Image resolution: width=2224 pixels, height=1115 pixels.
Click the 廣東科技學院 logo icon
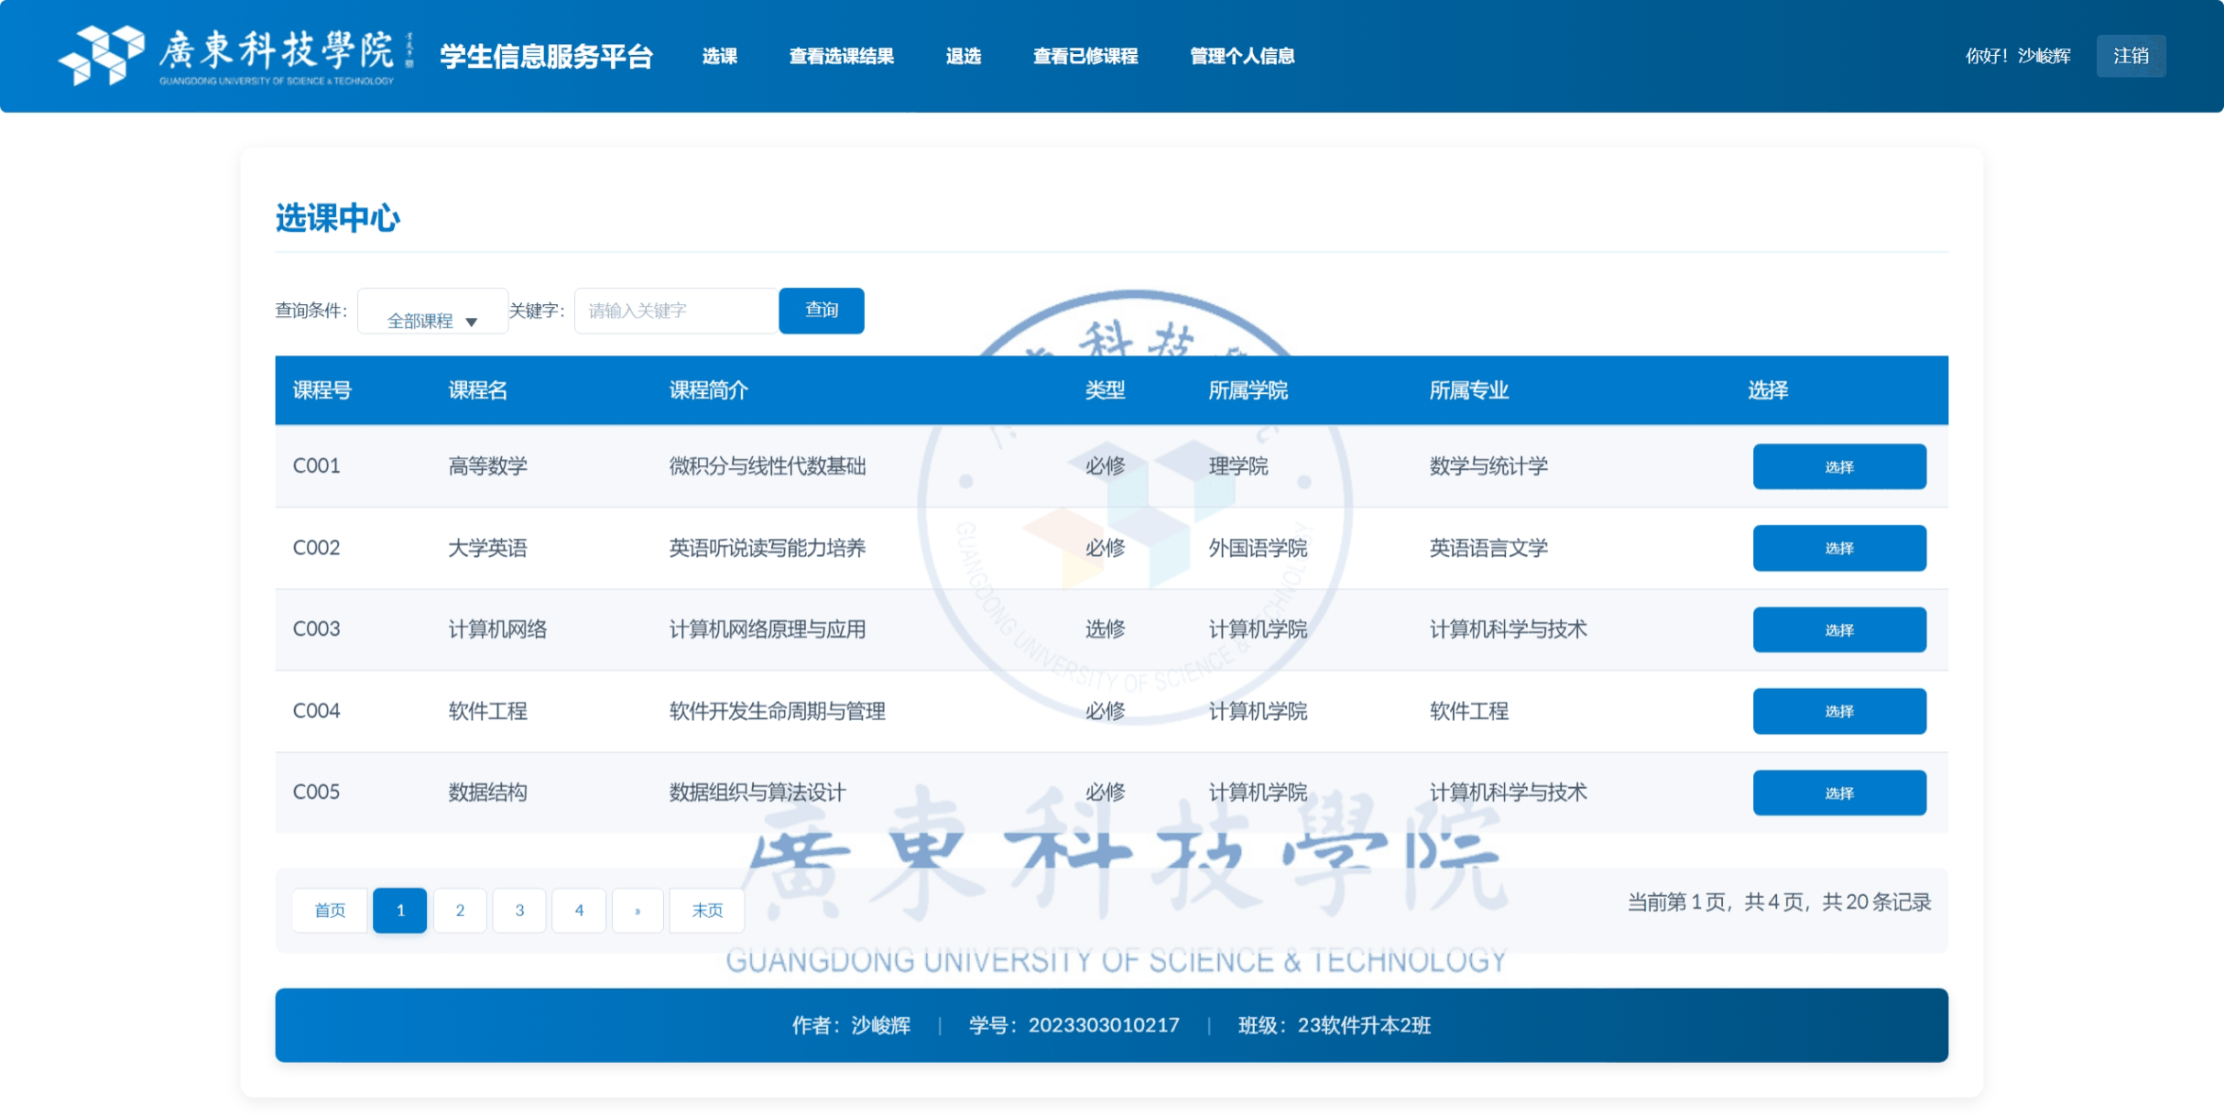coord(101,55)
